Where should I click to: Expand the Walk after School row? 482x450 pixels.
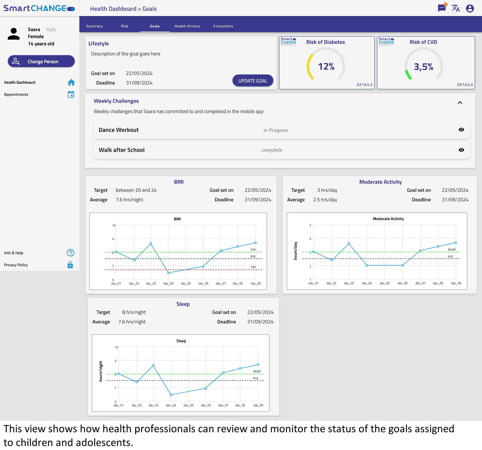point(122,150)
